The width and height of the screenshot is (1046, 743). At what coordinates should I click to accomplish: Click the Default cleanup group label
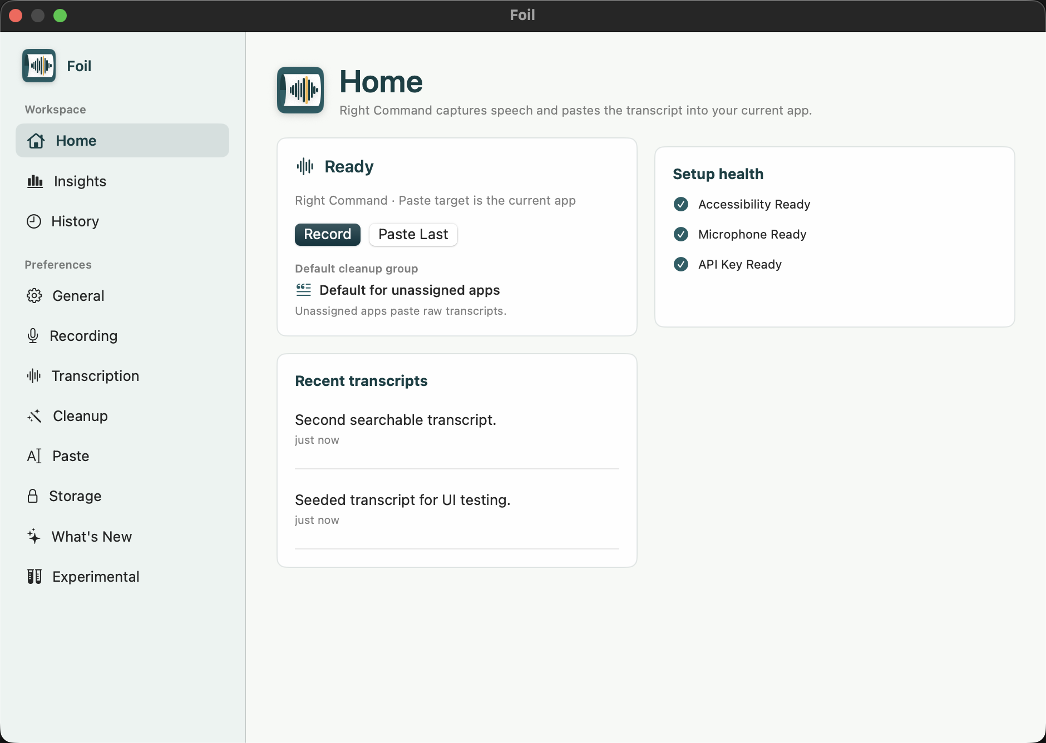pyautogui.click(x=356, y=269)
